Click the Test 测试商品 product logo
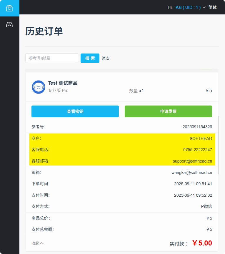Screen dimensions: 225x254 38,87
